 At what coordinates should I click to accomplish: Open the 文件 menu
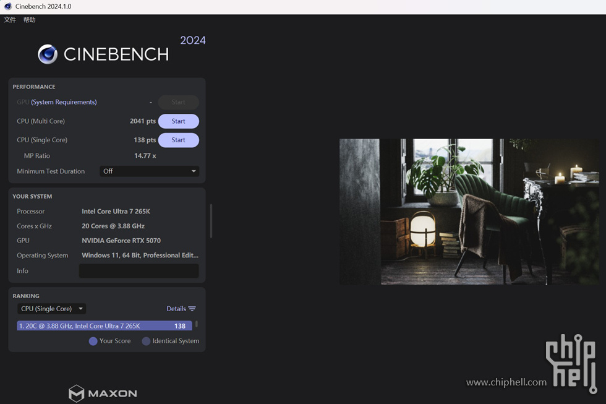[x=10, y=20]
